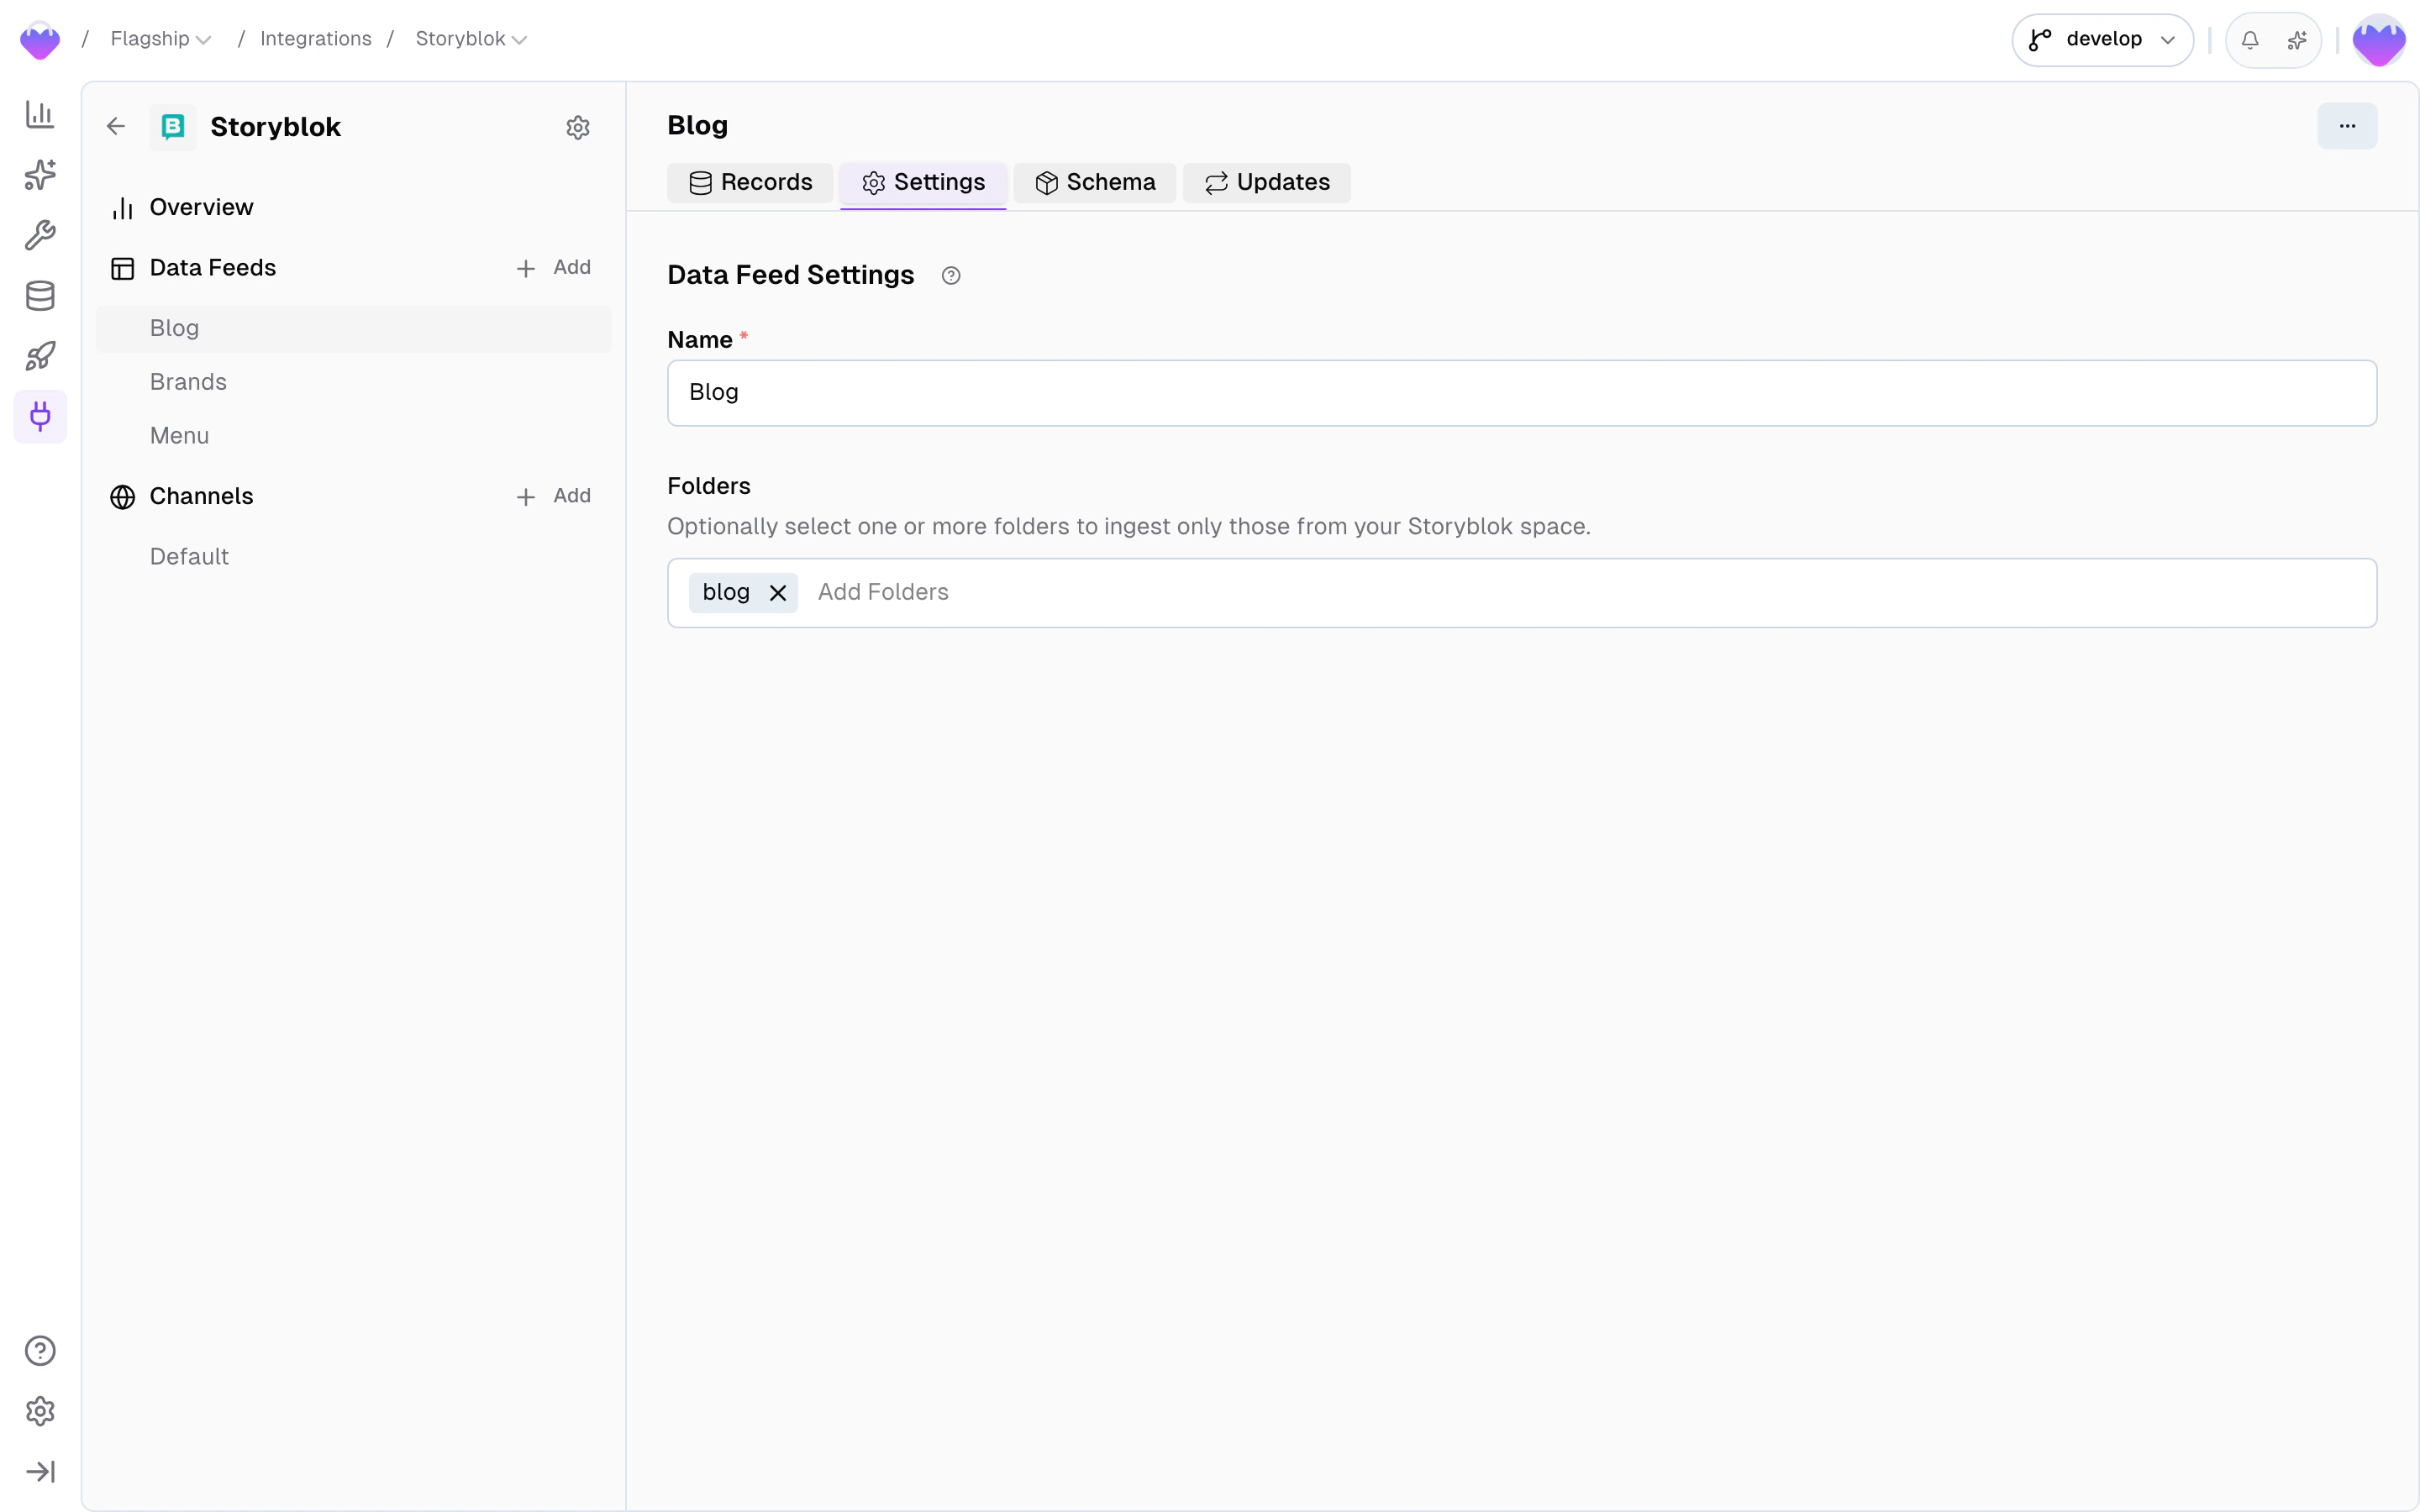Select the Menu data feed
The image size is (2420, 1512).
click(x=353, y=436)
